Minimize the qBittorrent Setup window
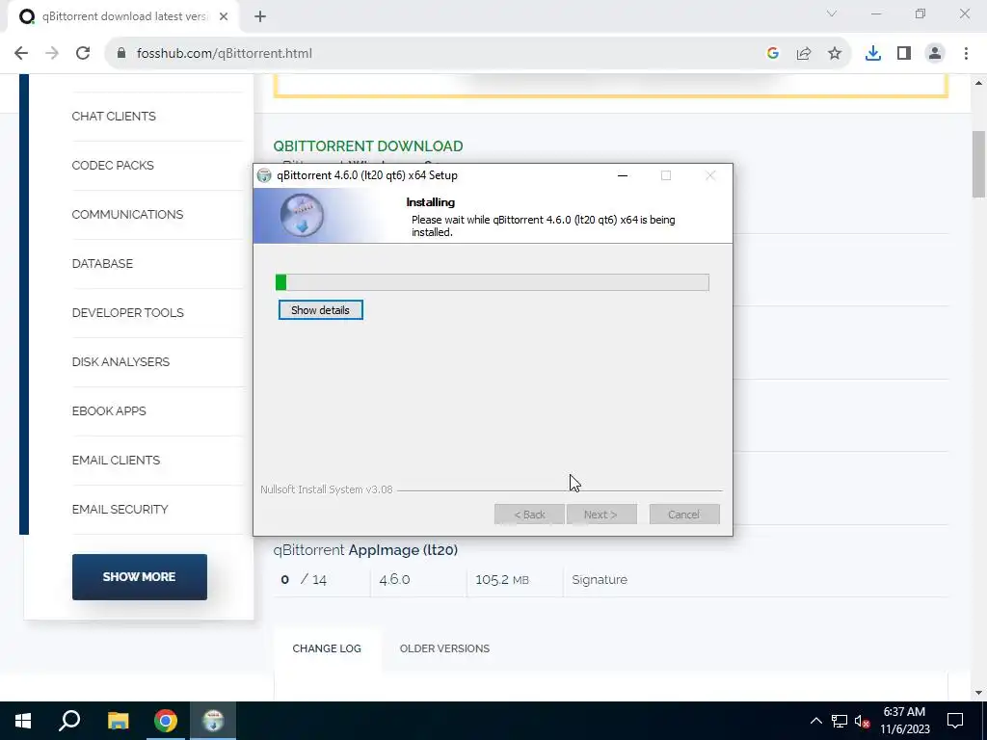This screenshot has width=987, height=740. pos(623,175)
